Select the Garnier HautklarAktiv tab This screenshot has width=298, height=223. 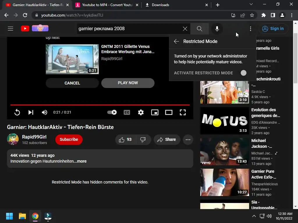(38, 5)
